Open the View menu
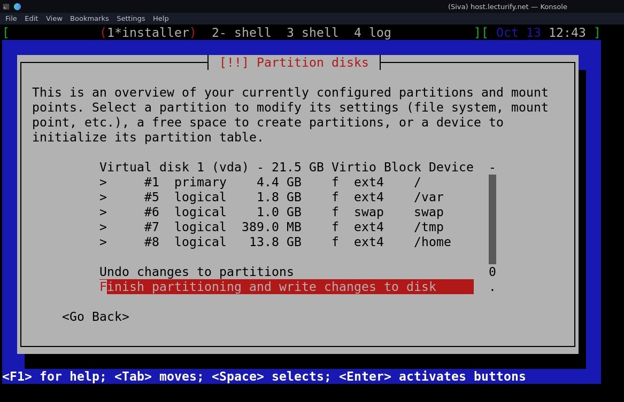This screenshot has width=624, height=402. point(53,18)
